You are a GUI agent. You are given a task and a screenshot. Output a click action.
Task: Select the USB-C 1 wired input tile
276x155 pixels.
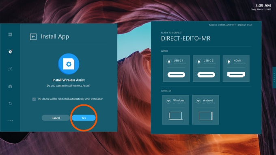click(x=176, y=68)
